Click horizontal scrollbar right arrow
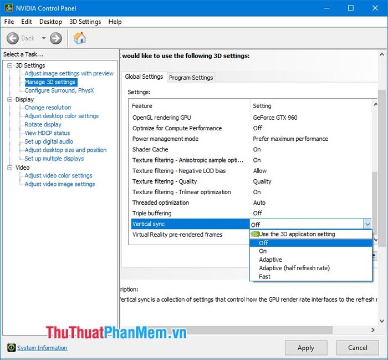The width and height of the screenshot is (388, 360). click(372, 330)
